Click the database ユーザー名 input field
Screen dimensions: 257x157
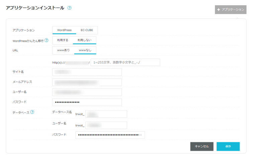106,125
